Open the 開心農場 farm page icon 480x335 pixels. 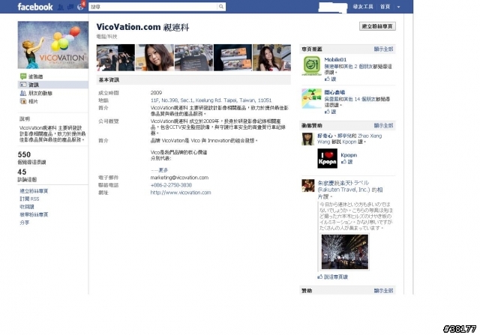pyautogui.click(x=312, y=98)
